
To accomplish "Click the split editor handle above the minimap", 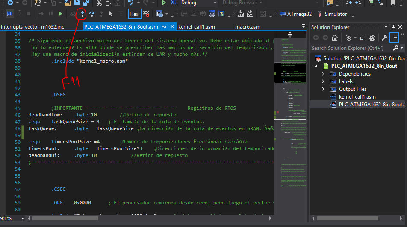I will [290, 35].
